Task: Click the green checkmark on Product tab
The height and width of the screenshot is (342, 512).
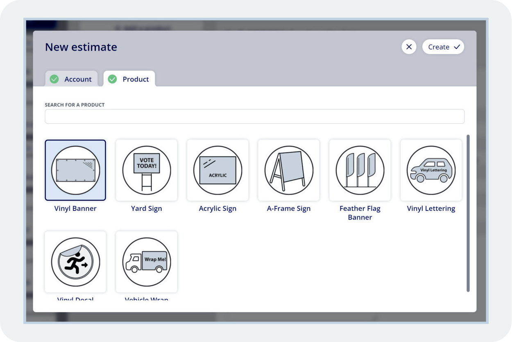Action: coord(112,79)
